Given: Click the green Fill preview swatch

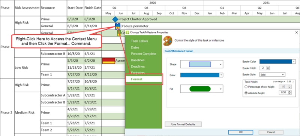Looking at the screenshot, I should tap(200, 89).
